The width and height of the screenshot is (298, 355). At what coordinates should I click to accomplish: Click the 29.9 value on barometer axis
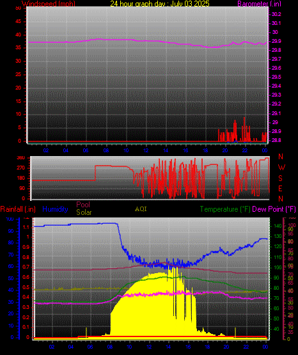[x=276, y=41]
